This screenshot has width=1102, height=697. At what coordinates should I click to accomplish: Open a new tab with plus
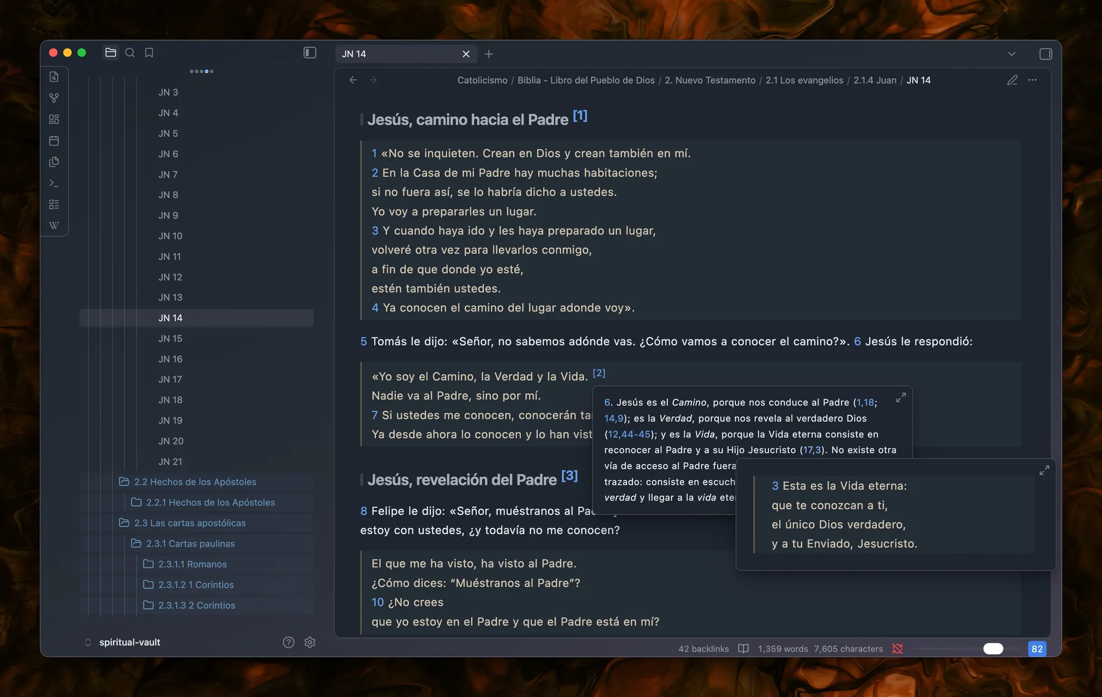click(x=489, y=54)
